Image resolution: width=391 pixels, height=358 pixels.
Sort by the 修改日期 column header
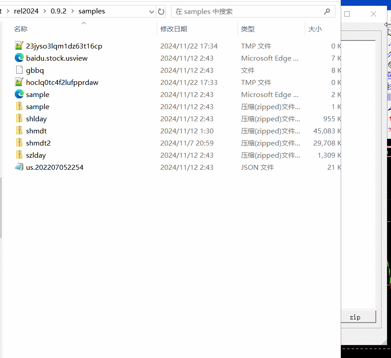(174, 29)
